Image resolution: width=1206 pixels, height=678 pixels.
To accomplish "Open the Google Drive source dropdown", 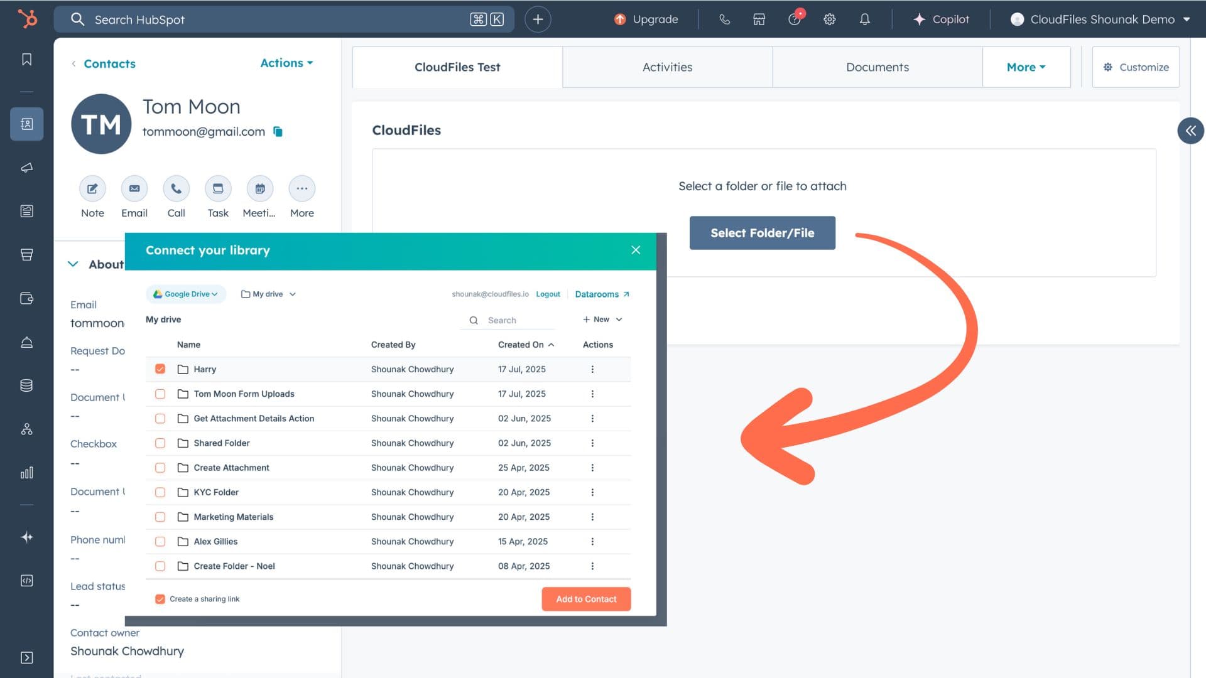I will (186, 294).
